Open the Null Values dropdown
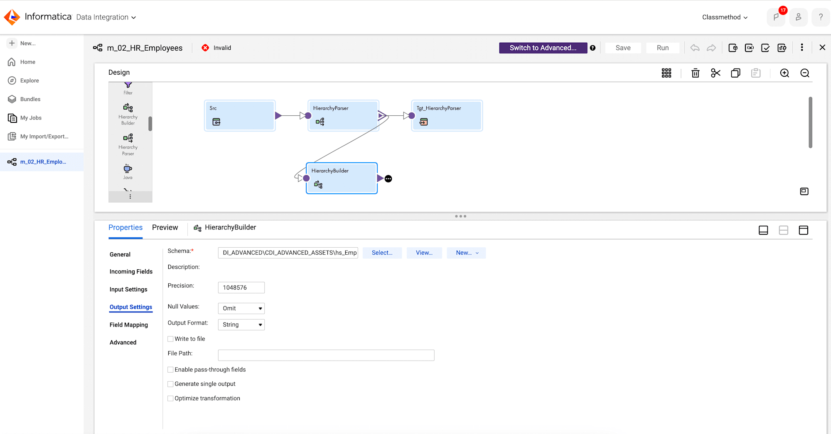 [x=241, y=308]
